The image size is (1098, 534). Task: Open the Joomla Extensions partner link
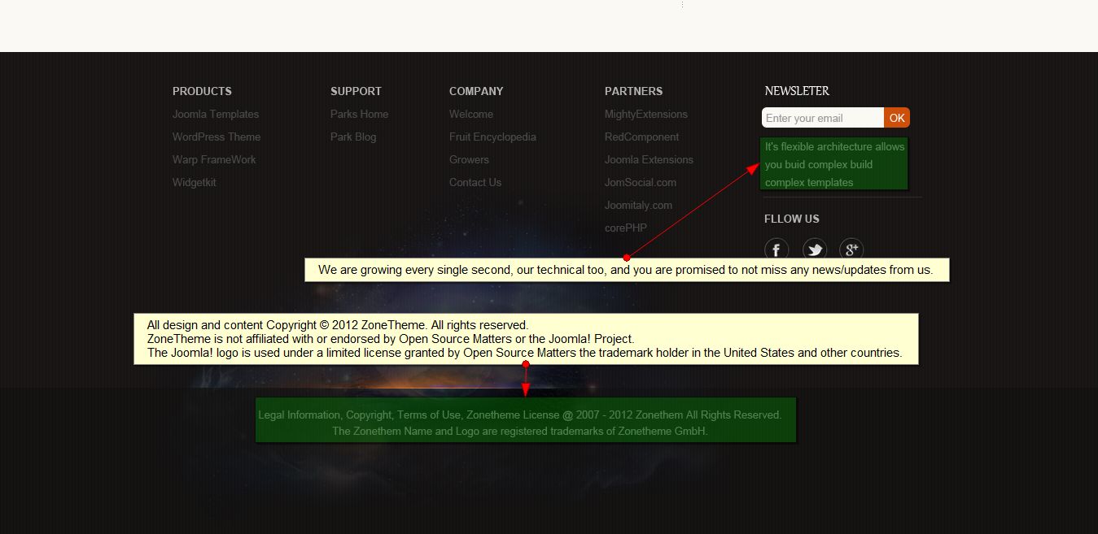click(x=649, y=160)
